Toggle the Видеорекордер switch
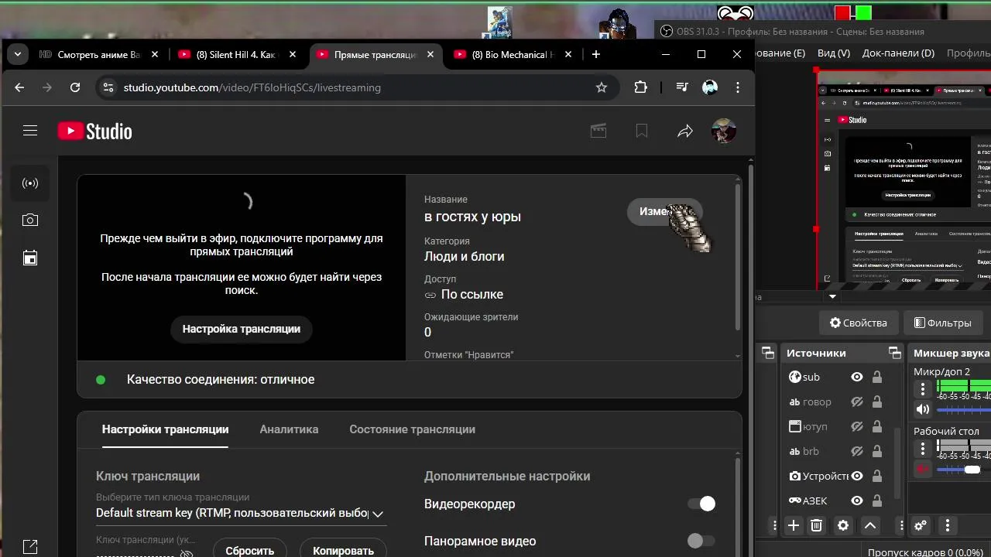Image resolution: width=991 pixels, height=557 pixels. pos(701,504)
